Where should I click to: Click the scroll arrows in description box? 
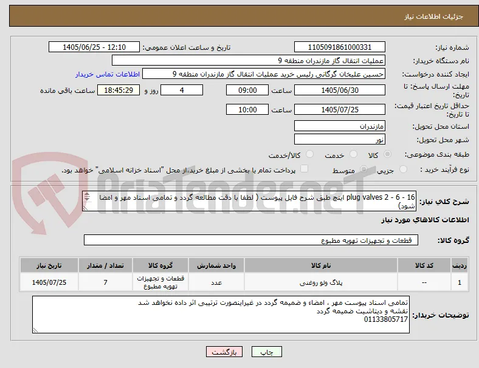pyautogui.click(x=87, y=197)
